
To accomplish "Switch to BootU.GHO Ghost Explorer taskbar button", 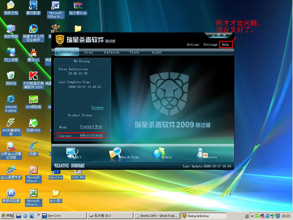I will 157,216.
